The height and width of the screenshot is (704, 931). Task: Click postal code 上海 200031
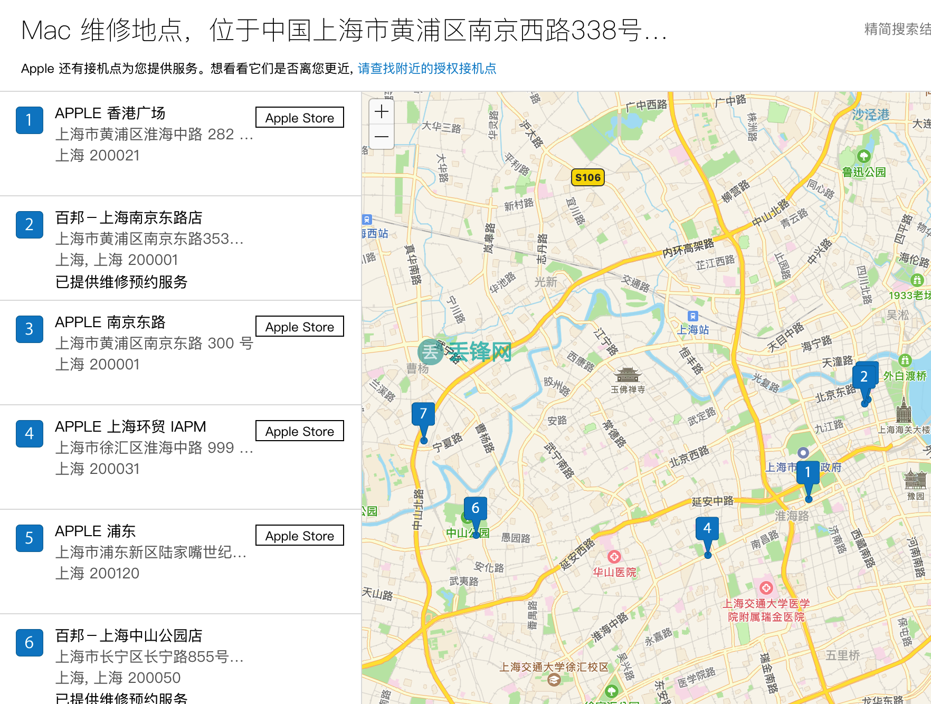point(98,469)
